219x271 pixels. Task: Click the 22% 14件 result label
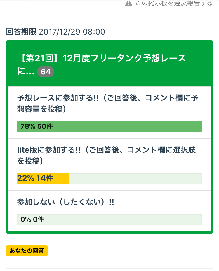[x=35, y=178]
